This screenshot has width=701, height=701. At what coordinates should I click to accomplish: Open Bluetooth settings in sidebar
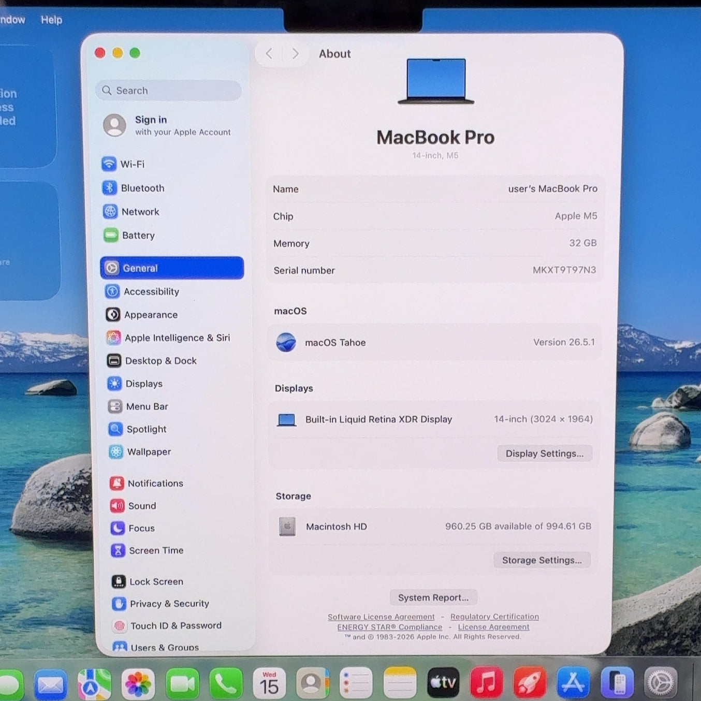click(133, 188)
